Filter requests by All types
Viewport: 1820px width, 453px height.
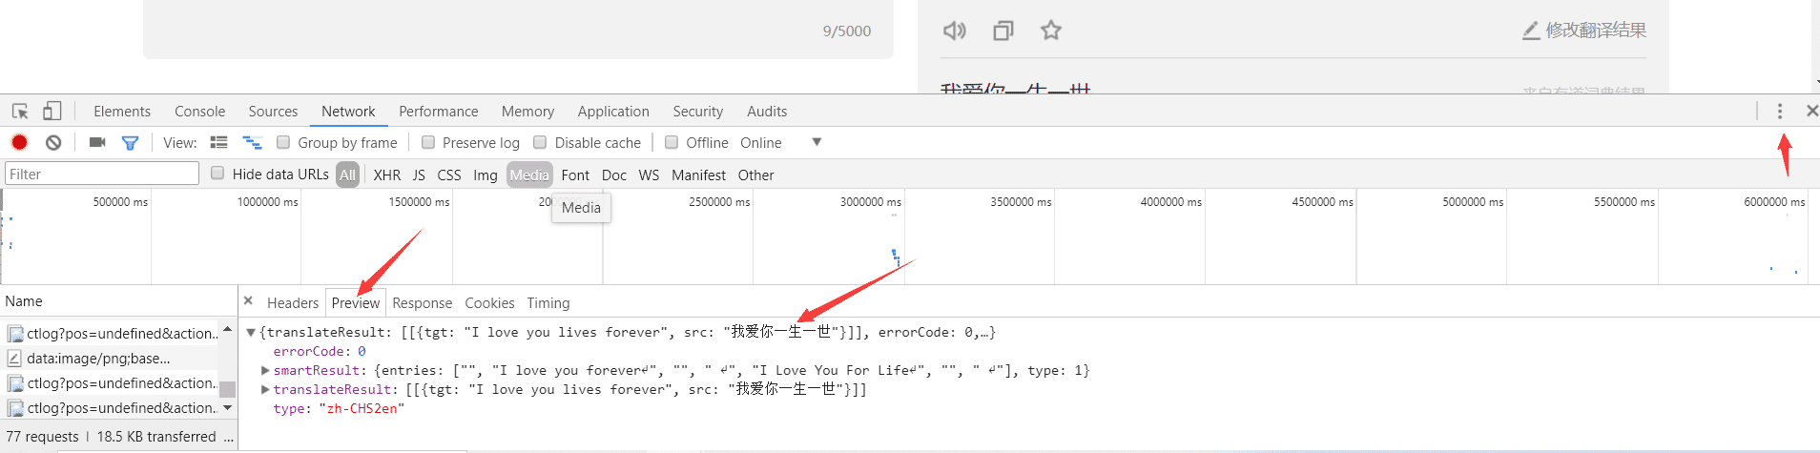point(347,175)
